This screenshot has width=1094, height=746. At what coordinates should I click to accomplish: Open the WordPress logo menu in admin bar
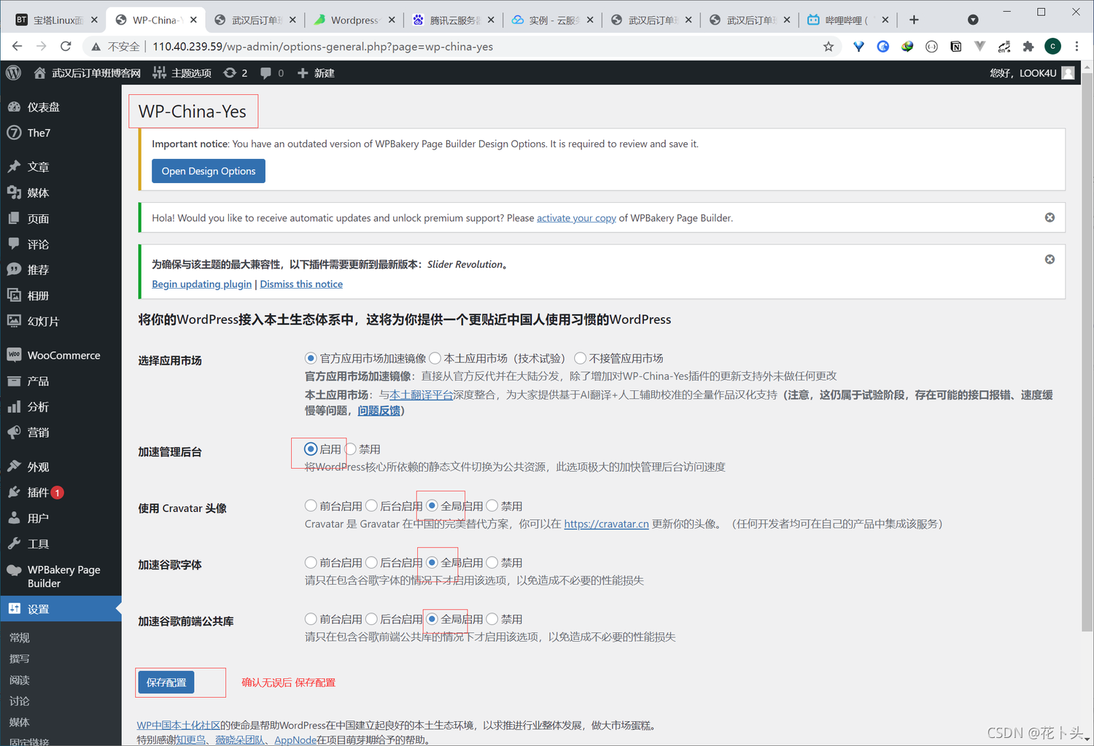click(x=13, y=73)
